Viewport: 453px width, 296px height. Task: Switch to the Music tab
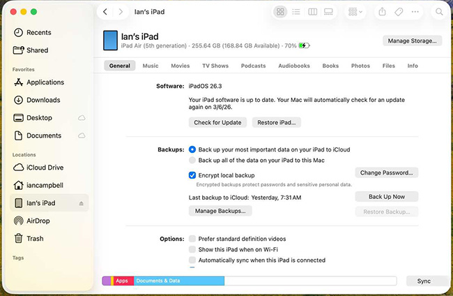click(151, 66)
